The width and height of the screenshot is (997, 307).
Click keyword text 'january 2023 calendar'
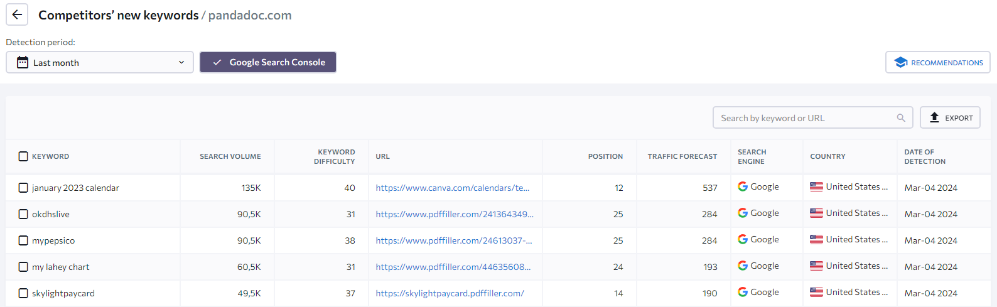coord(75,188)
